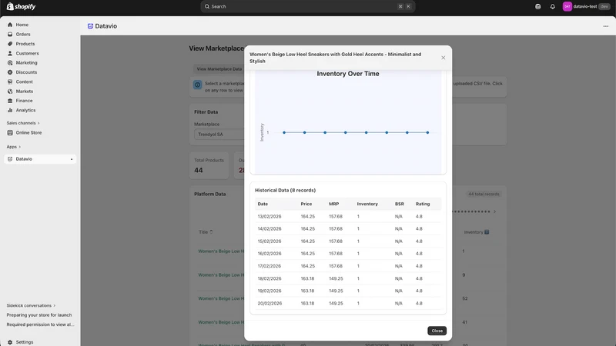Image resolution: width=616 pixels, height=346 pixels.
Task: Open Analytics menu item
Action: coord(25,110)
